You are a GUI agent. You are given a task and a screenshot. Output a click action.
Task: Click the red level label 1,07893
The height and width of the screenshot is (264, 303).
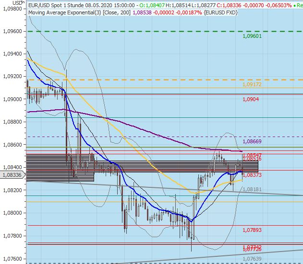point(252,230)
